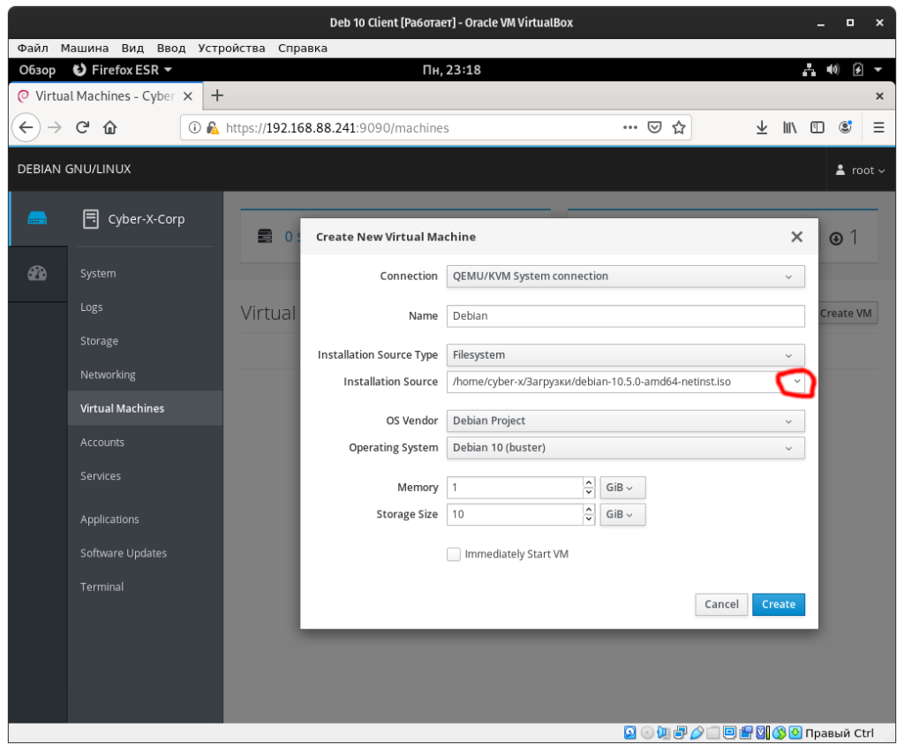Open the Firefox hamburger menu
The image size is (904, 751).
(878, 127)
